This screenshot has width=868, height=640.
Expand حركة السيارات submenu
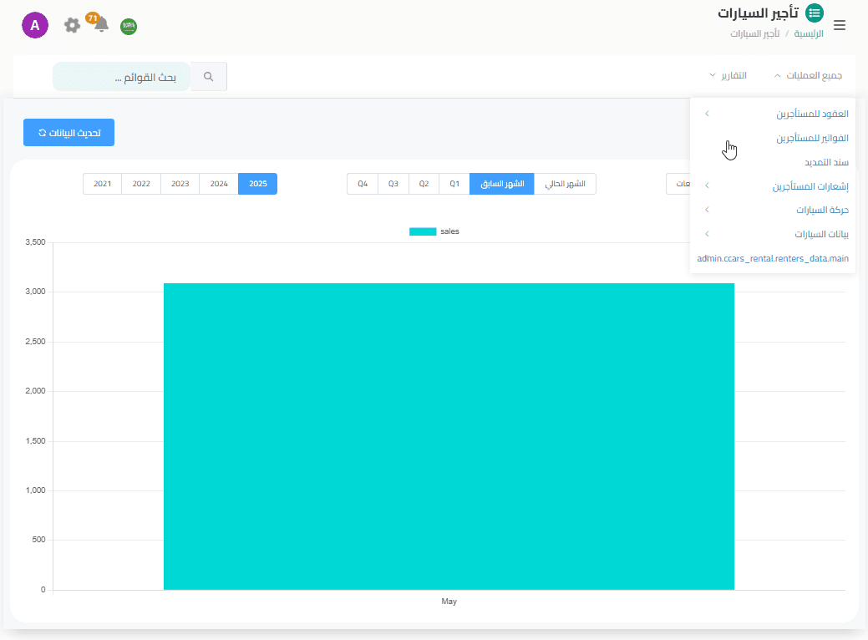tap(777, 210)
